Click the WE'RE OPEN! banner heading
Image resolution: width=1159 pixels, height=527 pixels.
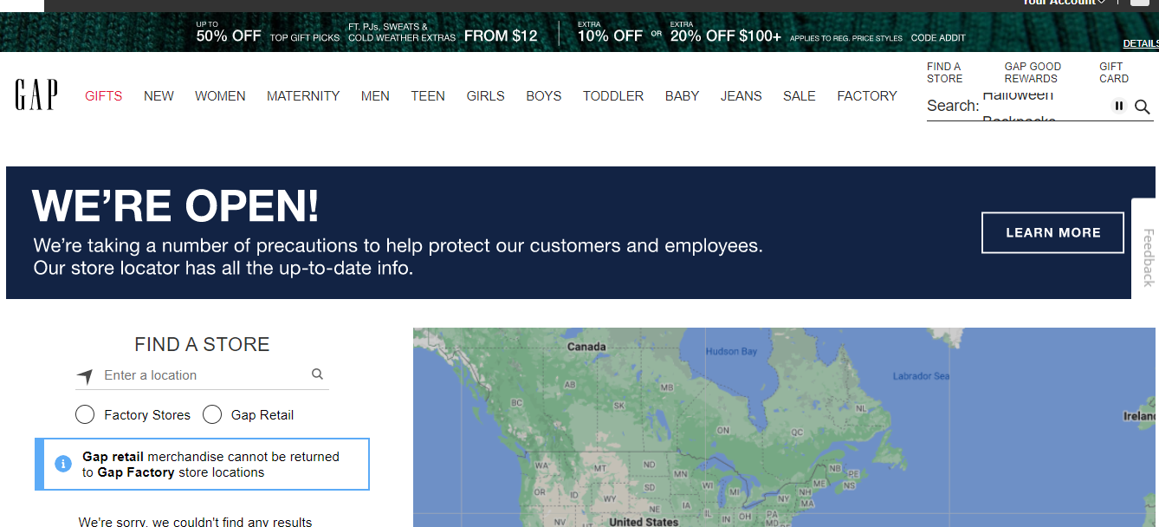coord(176,206)
